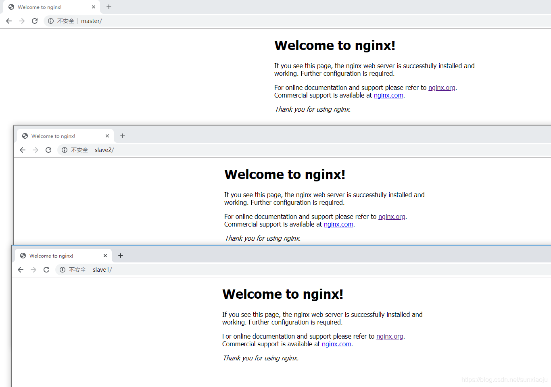Screen dimensions: 551x387
Task: Open nginx.org link on slave2 page
Action: pyautogui.click(x=392, y=216)
